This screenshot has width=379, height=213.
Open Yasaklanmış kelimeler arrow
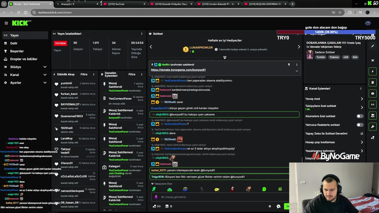tap(362, 151)
